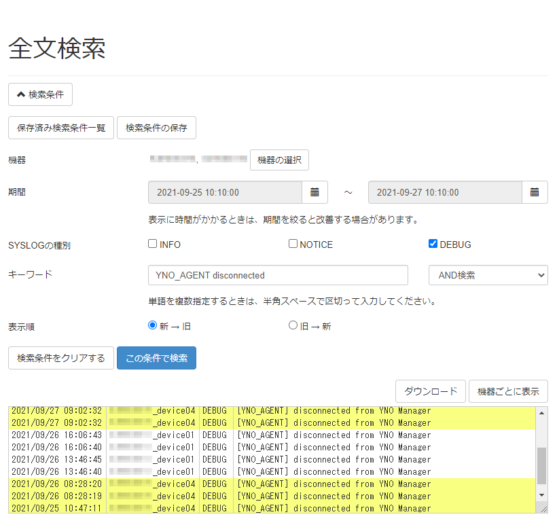Open the 機器の選択 device selection dialog
The image size is (557, 523).
279,160
